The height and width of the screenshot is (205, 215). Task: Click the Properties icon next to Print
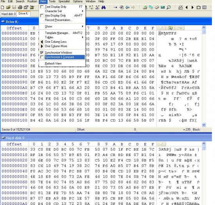click(26, 7)
